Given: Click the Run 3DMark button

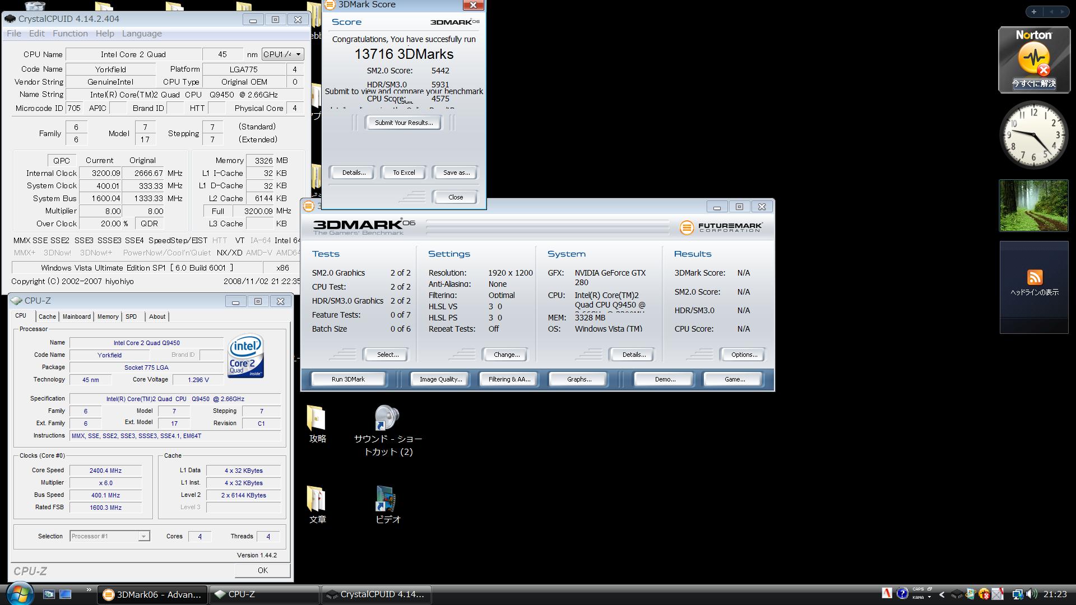Looking at the screenshot, I should (348, 379).
